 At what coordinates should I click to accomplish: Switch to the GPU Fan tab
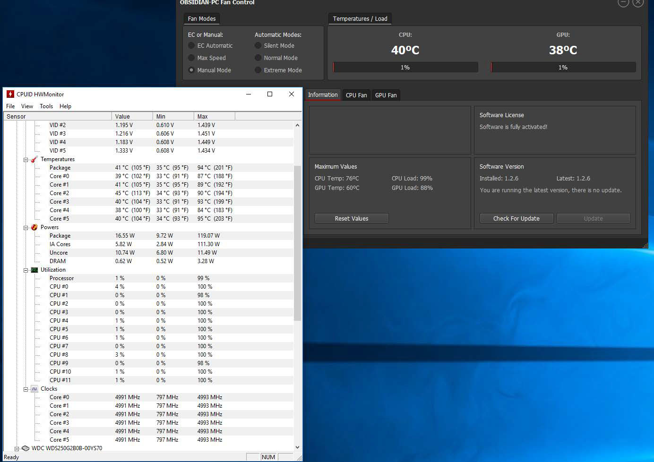tap(386, 95)
